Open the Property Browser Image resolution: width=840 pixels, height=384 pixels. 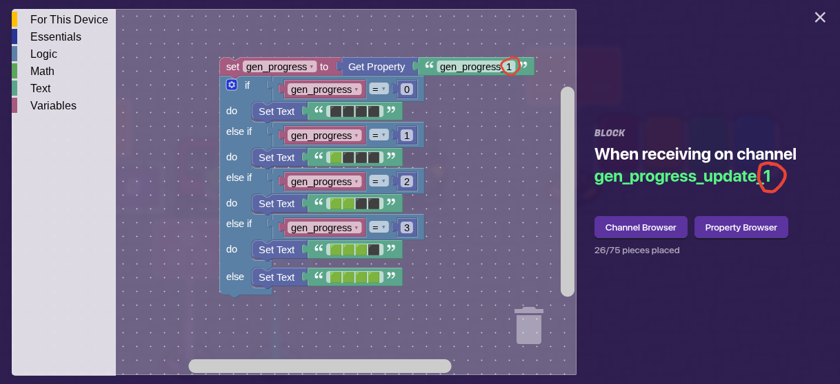[x=741, y=227]
